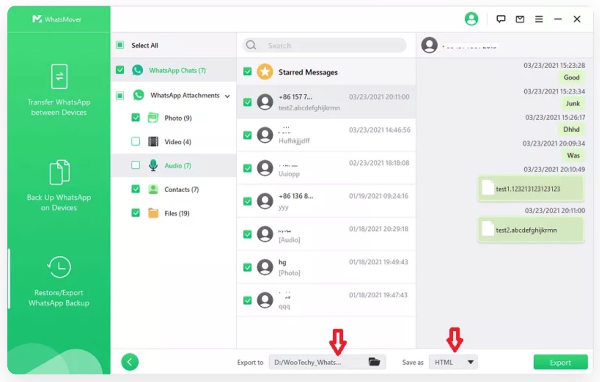Click the Contacts category icon

coord(153,189)
